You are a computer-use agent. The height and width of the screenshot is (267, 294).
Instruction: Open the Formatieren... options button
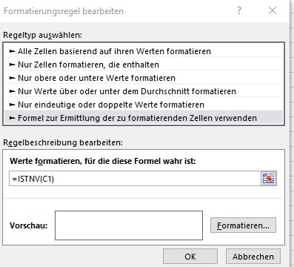tap(243, 225)
